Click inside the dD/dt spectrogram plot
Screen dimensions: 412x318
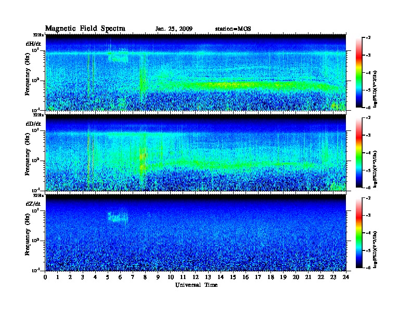pyautogui.click(x=196, y=153)
